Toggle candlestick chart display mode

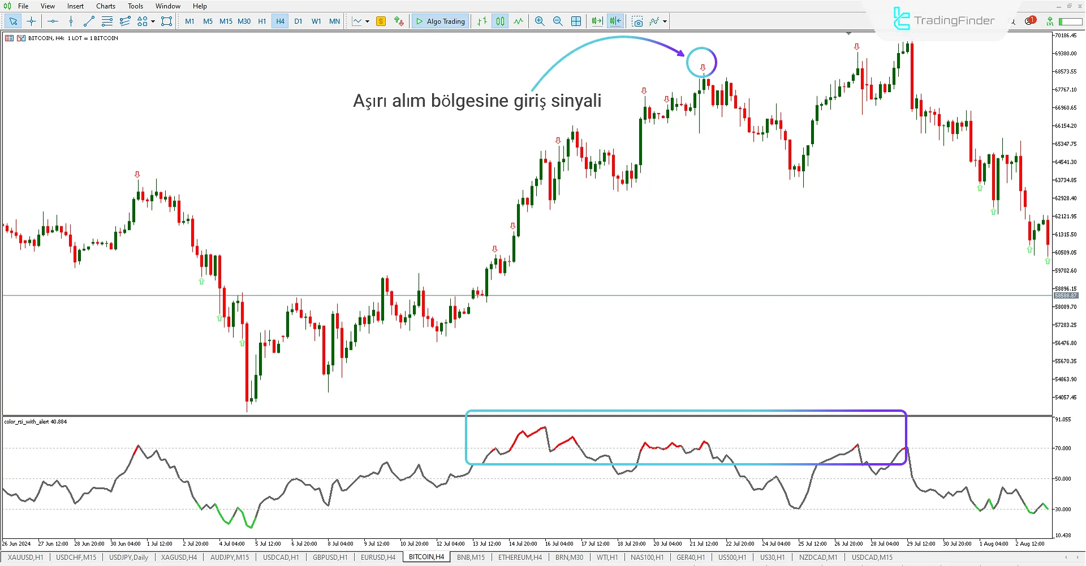point(500,21)
